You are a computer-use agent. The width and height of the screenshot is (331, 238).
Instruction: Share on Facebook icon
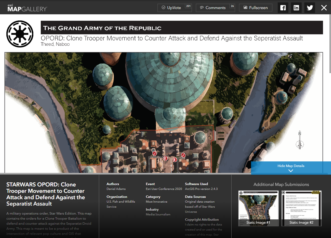(x=283, y=8)
